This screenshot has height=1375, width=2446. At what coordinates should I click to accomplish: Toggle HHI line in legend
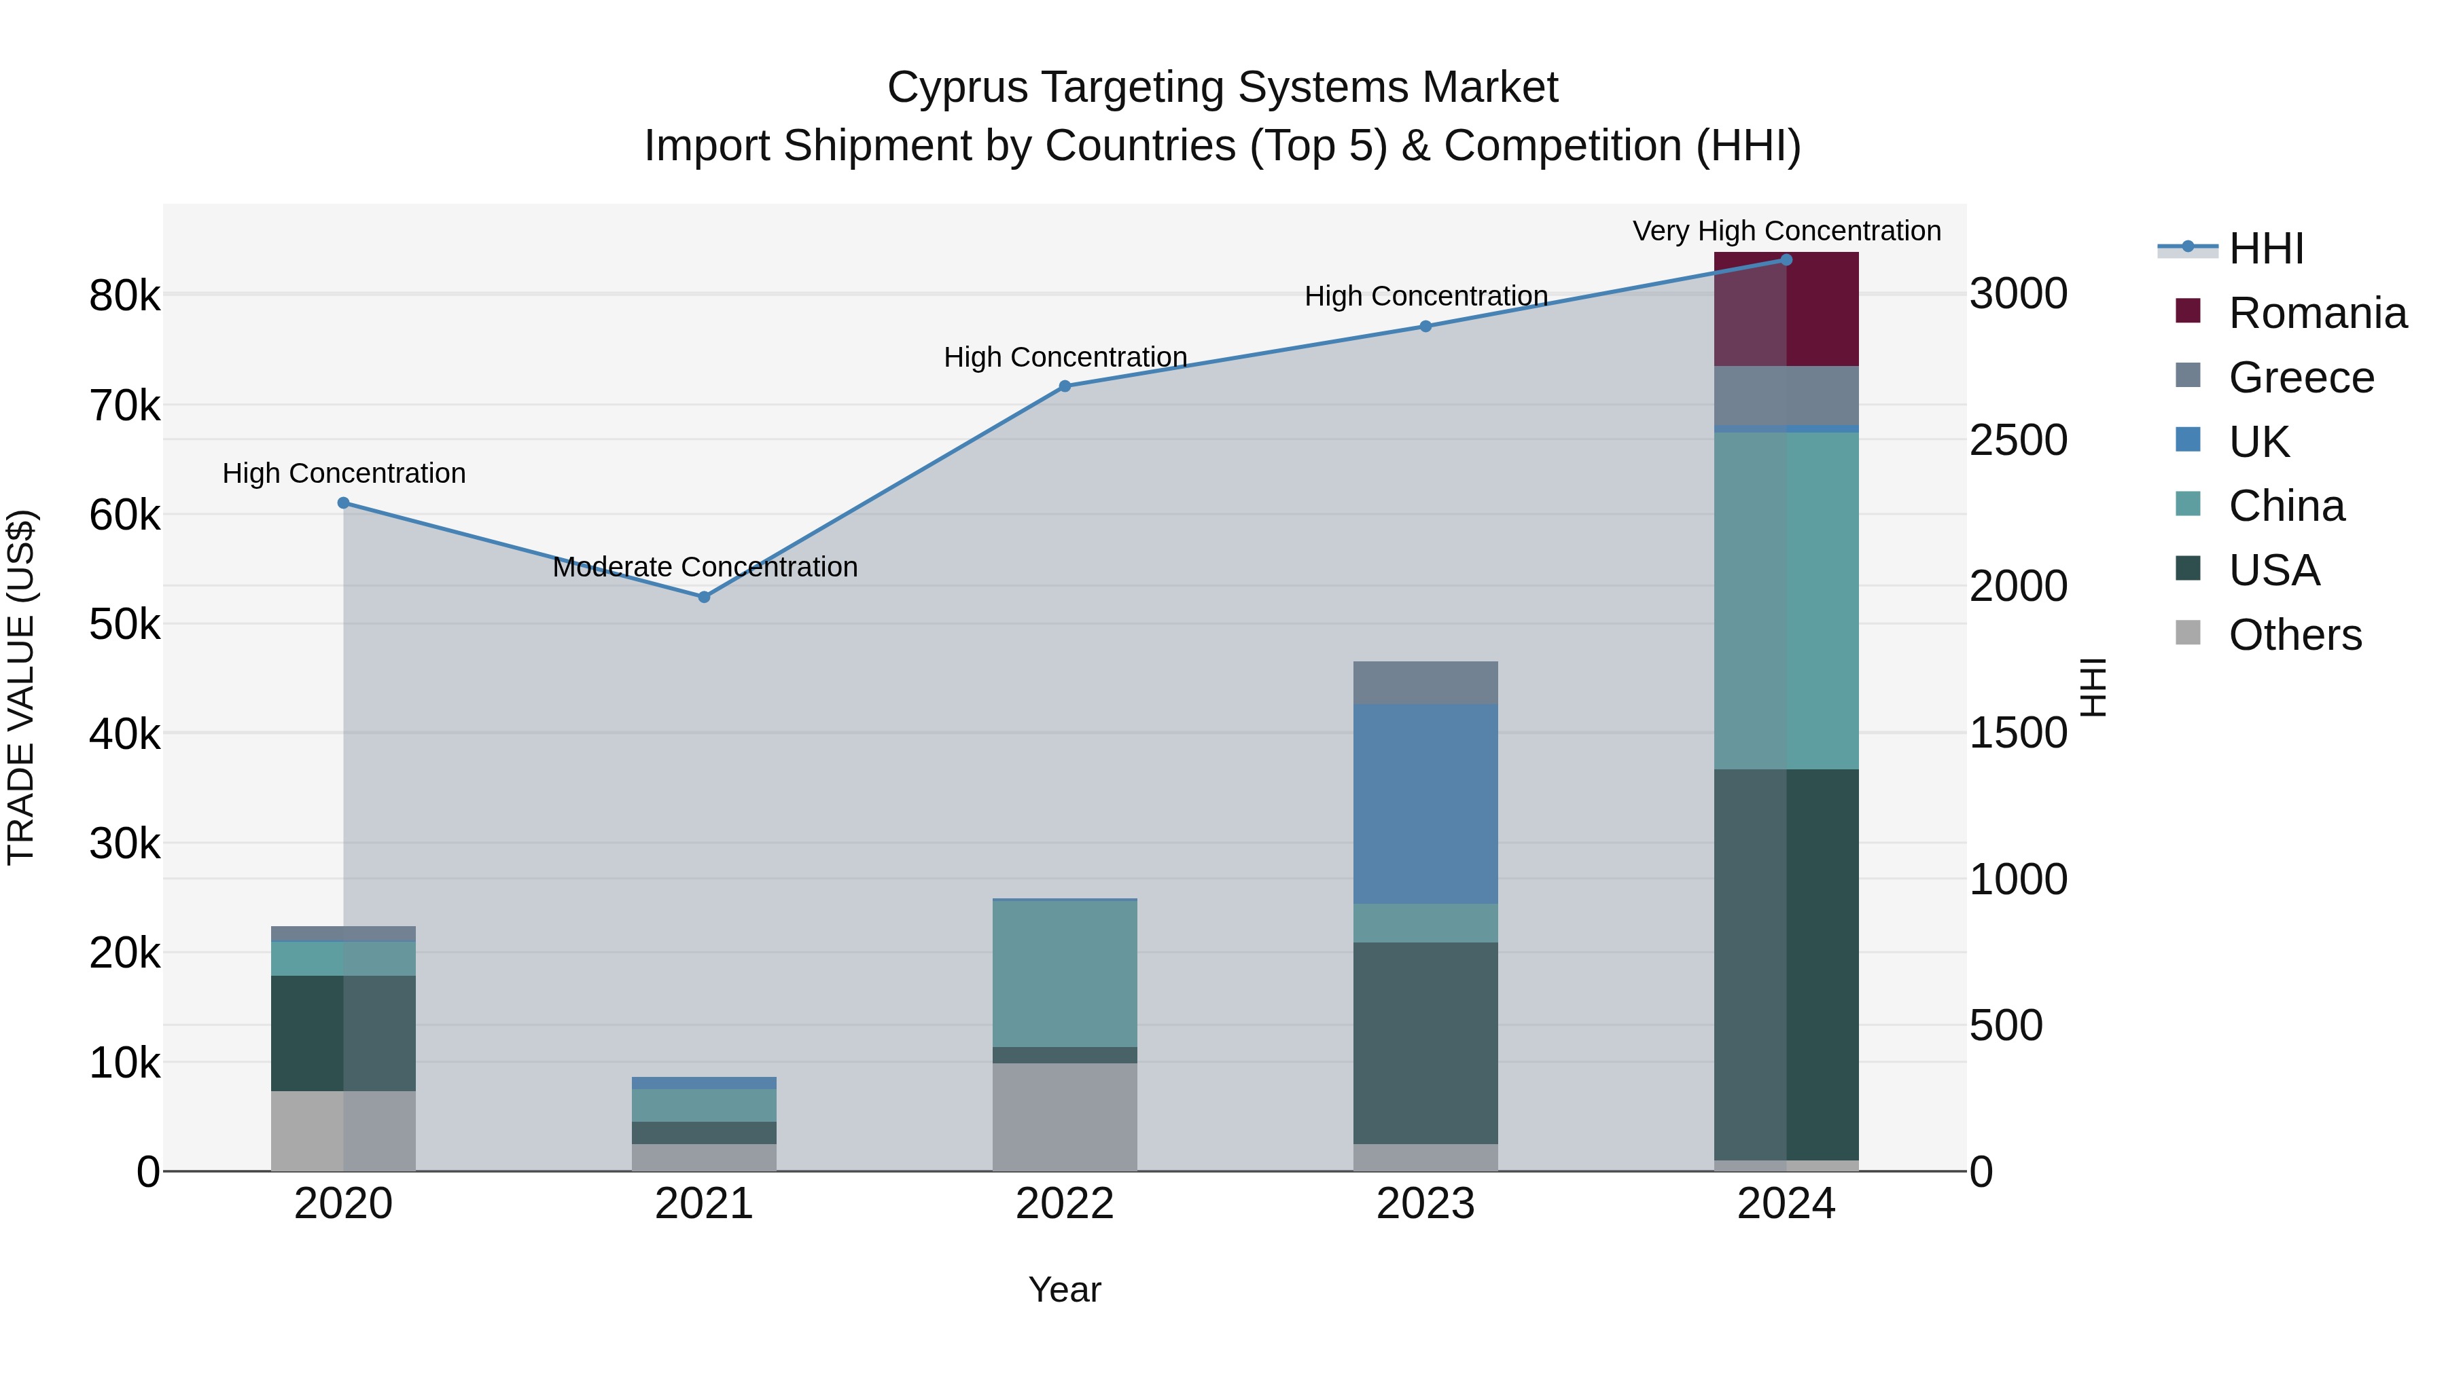[2265, 249]
